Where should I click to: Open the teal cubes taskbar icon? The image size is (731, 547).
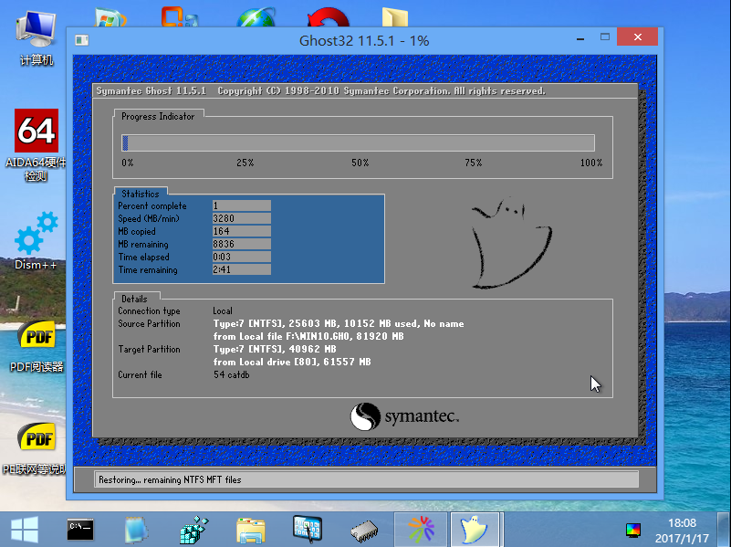coord(194,530)
